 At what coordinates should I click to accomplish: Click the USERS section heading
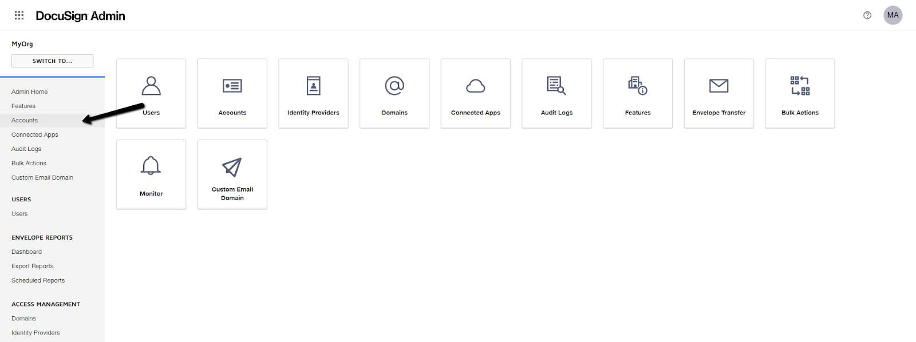(21, 200)
